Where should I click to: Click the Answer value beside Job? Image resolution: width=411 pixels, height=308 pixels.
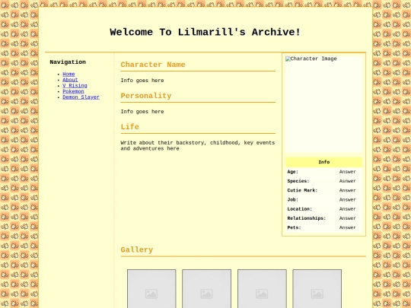[x=348, y=199]
